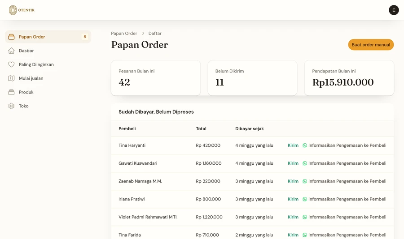Click the WhatsApp icon in Tina Haryanti row

[x=305, y=145]
